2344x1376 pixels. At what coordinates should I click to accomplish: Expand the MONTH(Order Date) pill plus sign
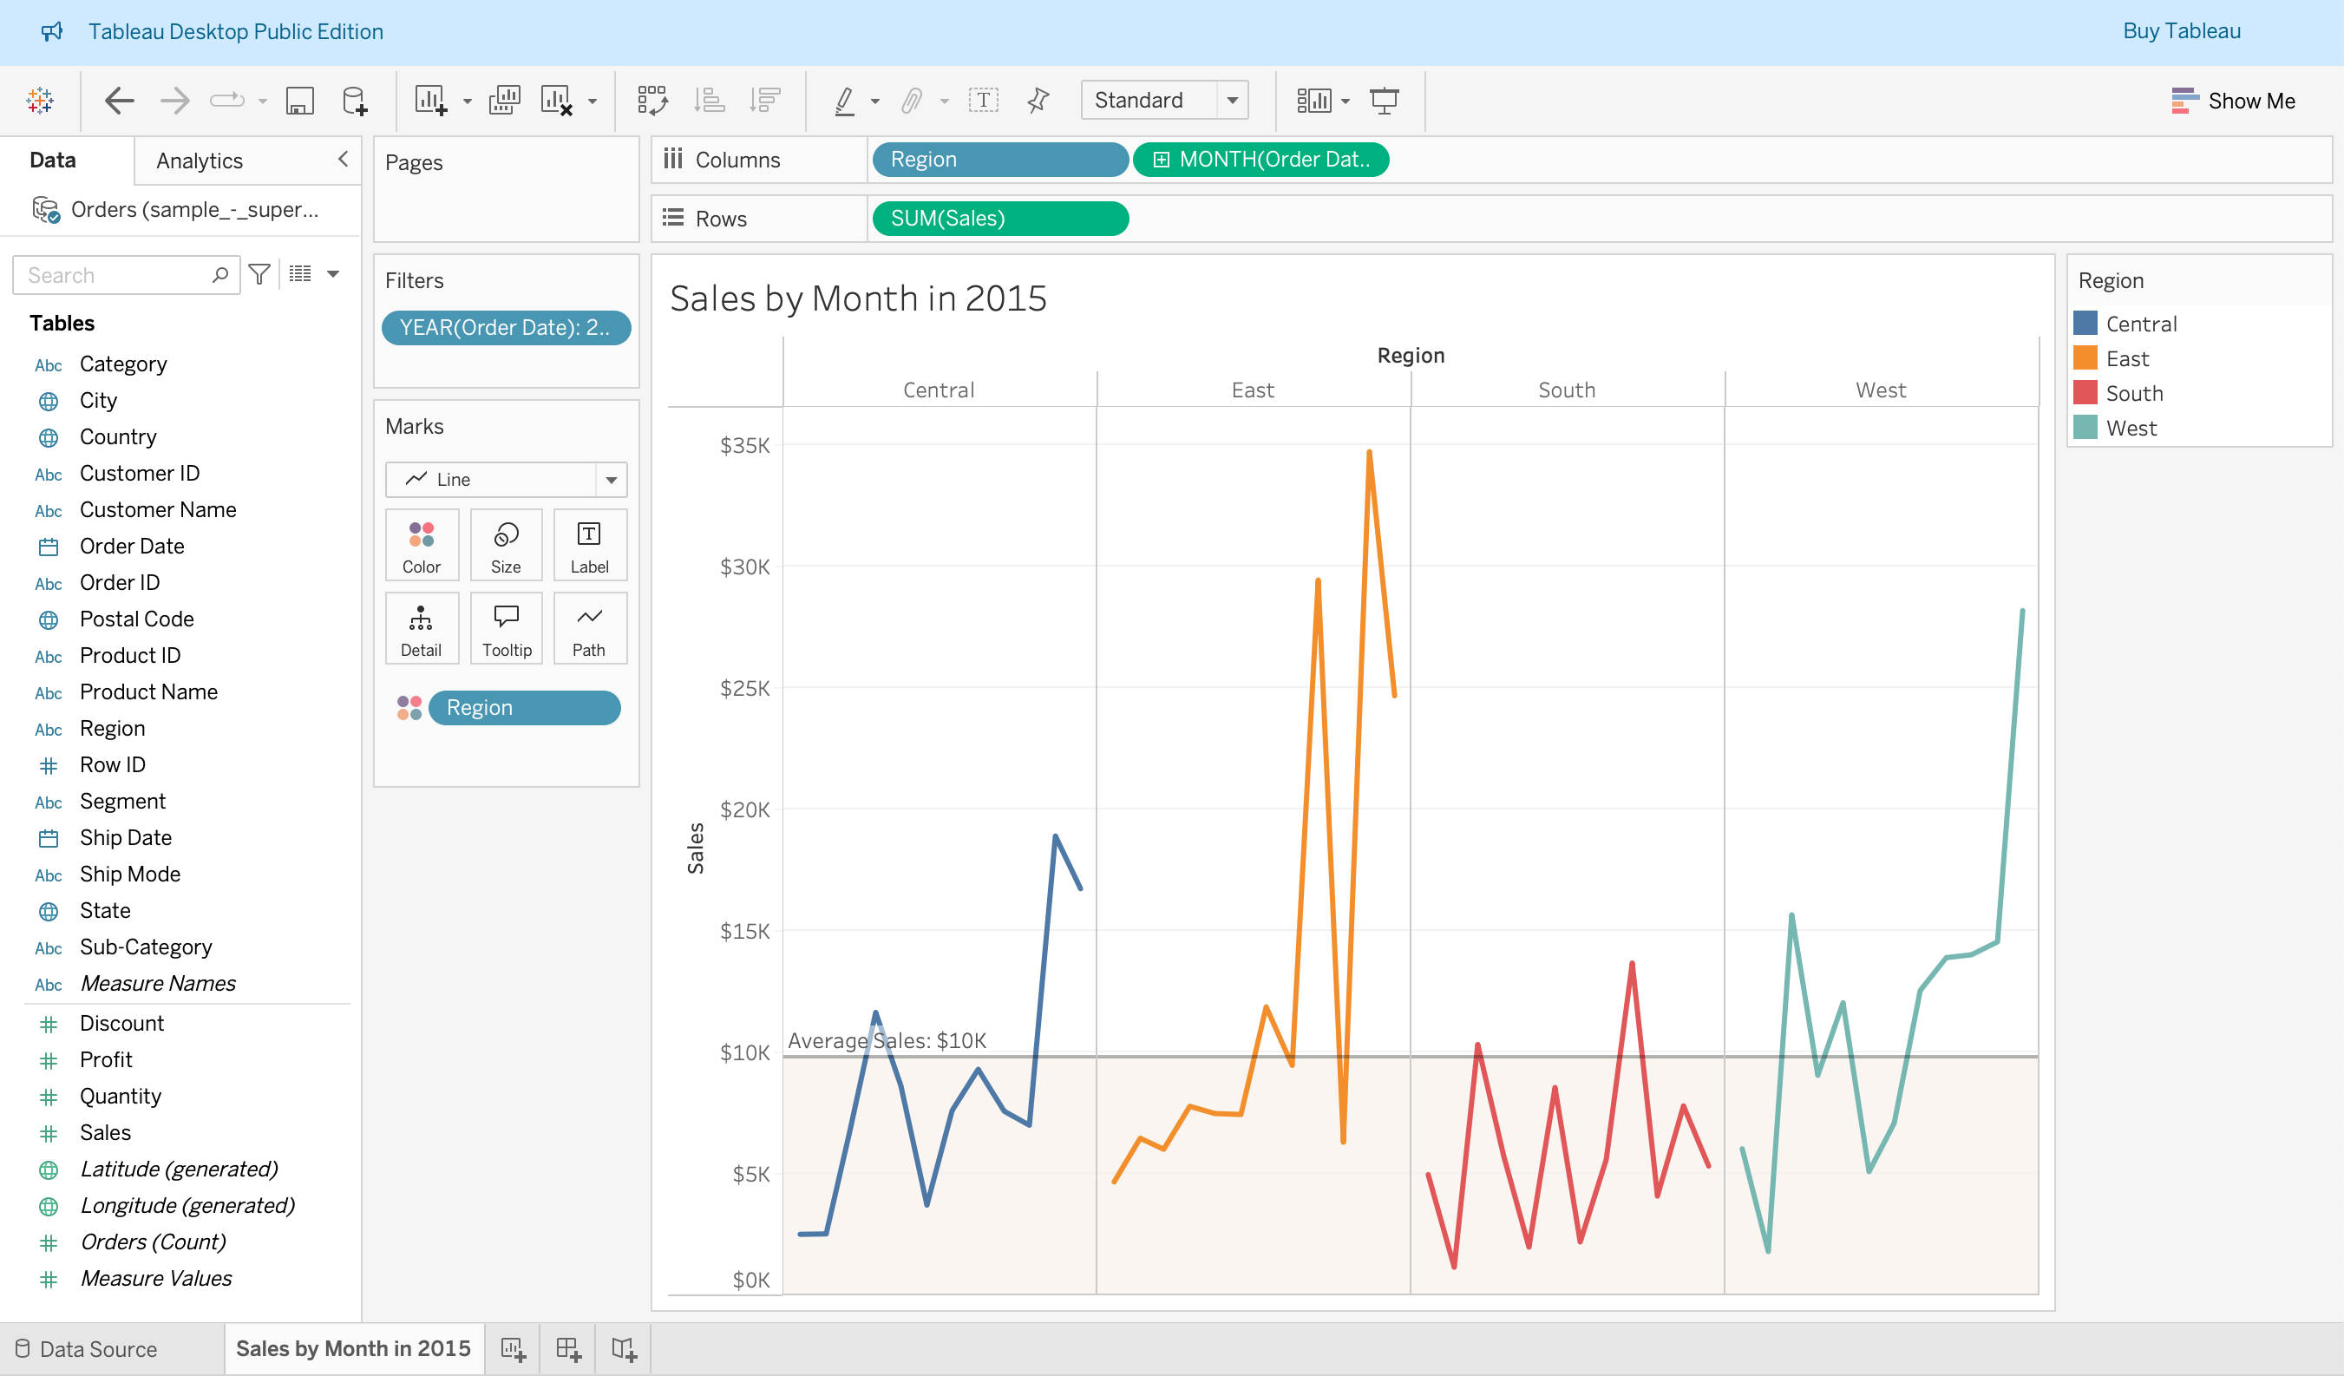1161,160
